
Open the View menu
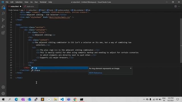tap(26, 2)
